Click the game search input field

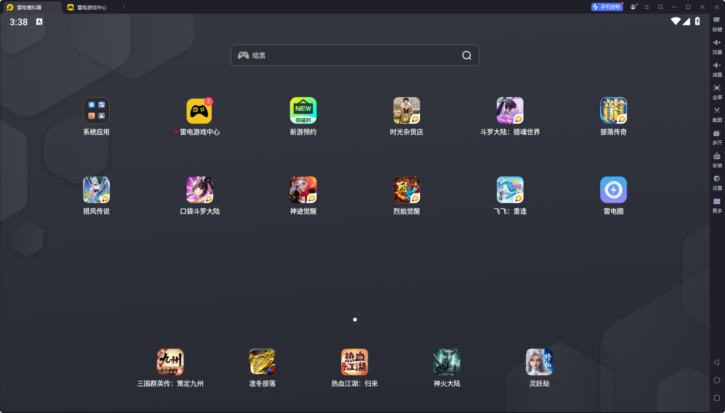pos(348,55)
